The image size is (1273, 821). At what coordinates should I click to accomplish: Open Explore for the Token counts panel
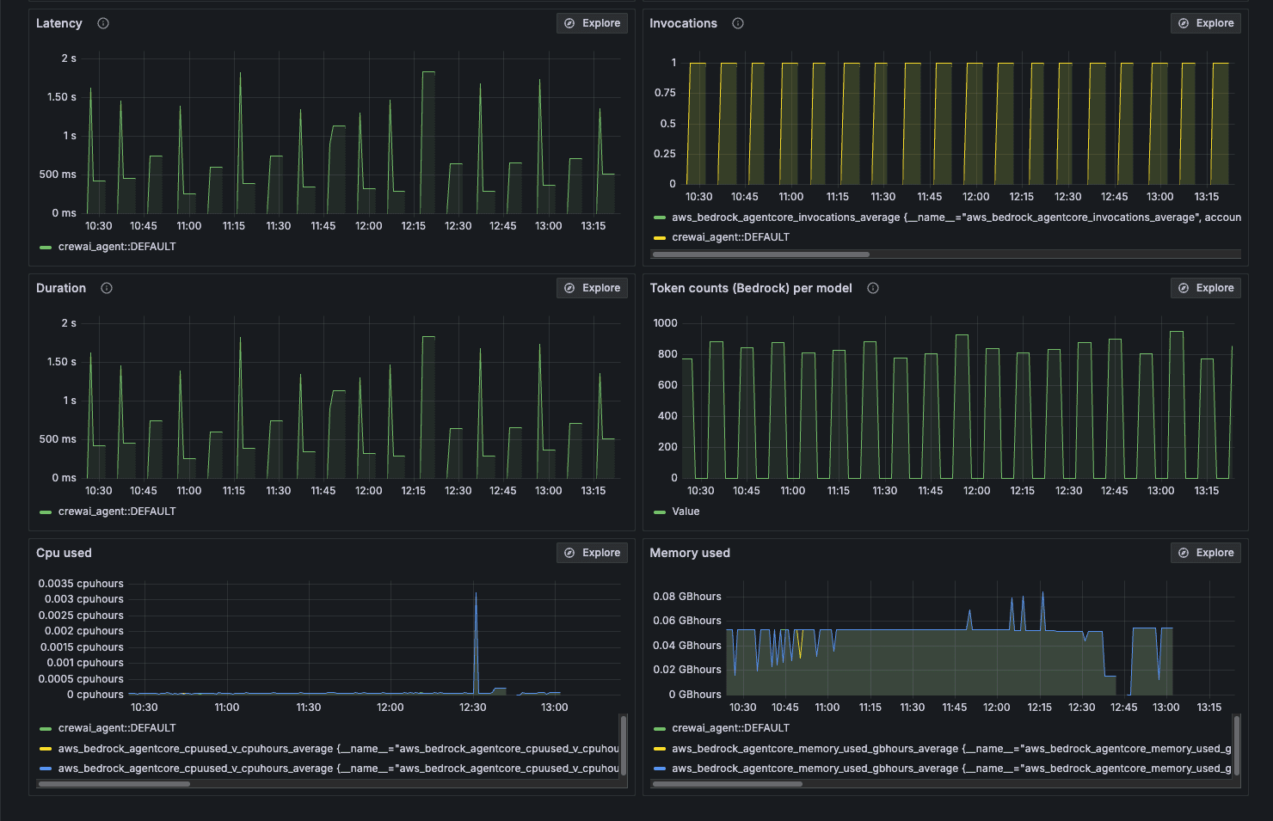pyautogui.click(x=1206, y=288)
